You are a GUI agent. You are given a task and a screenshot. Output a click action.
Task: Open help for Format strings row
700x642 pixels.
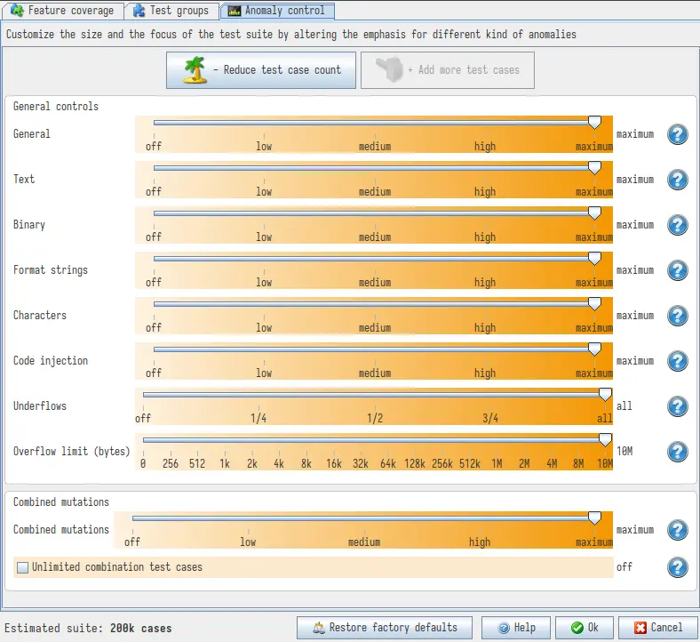677,271
